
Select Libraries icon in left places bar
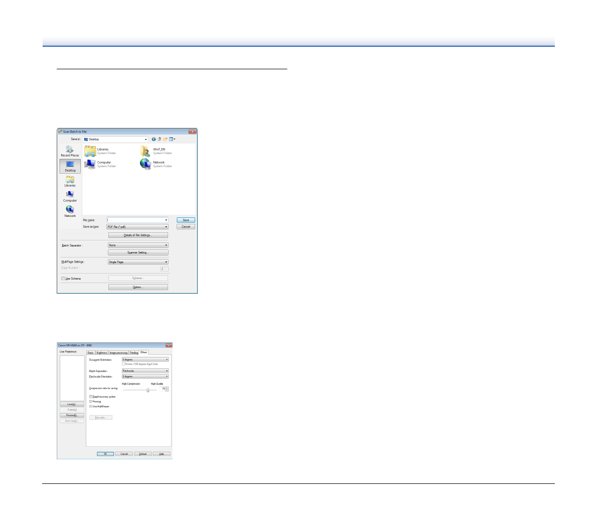(70, 181)
